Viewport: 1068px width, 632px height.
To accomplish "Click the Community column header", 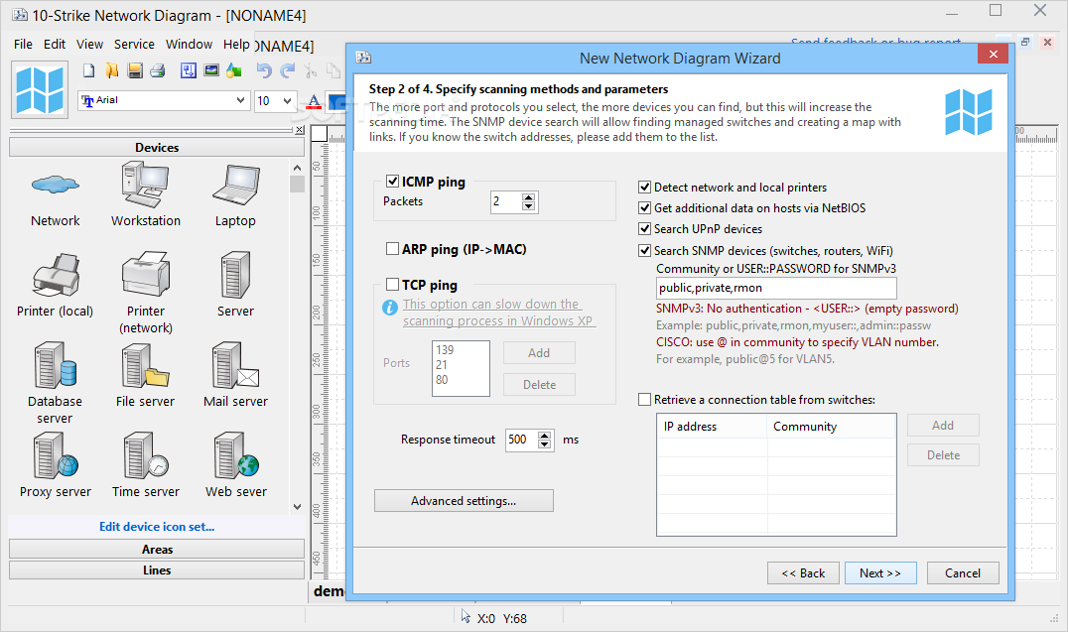I will [831, 427].
